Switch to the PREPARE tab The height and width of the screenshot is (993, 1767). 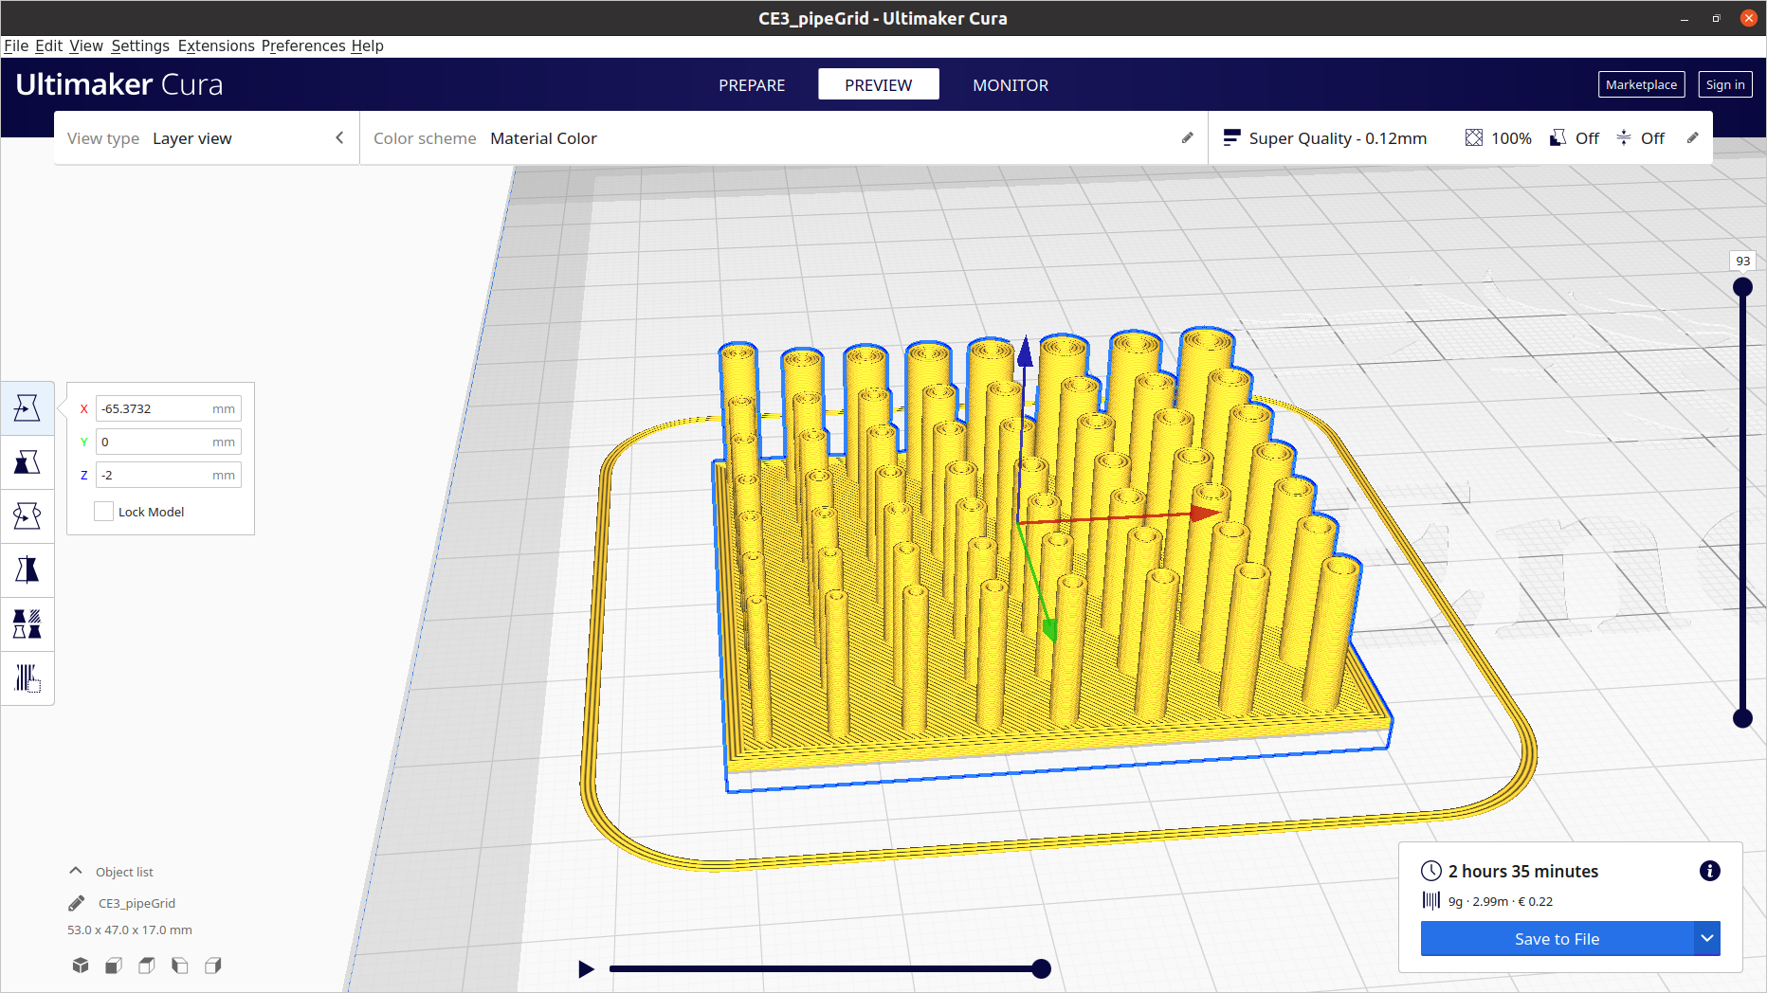pyautogui.click(x=751, y=85)
